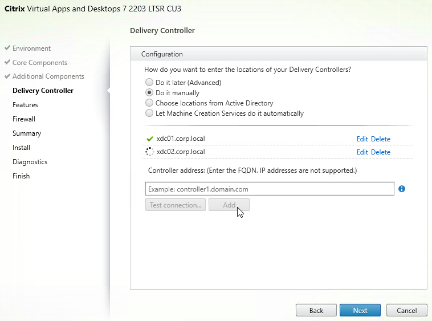
Task: Click the Add controller button
Action: 229,205
